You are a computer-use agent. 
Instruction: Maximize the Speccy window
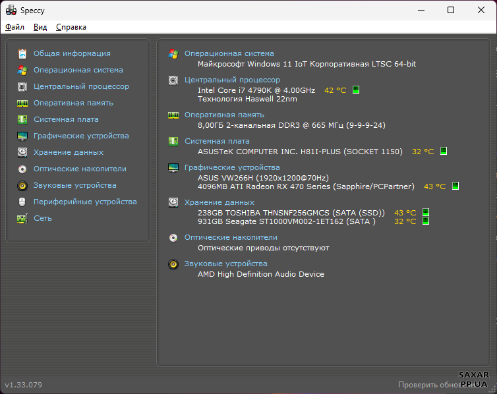point(451,10)
